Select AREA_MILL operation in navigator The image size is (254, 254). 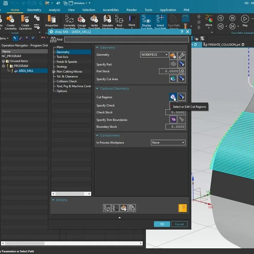(26, 71)
